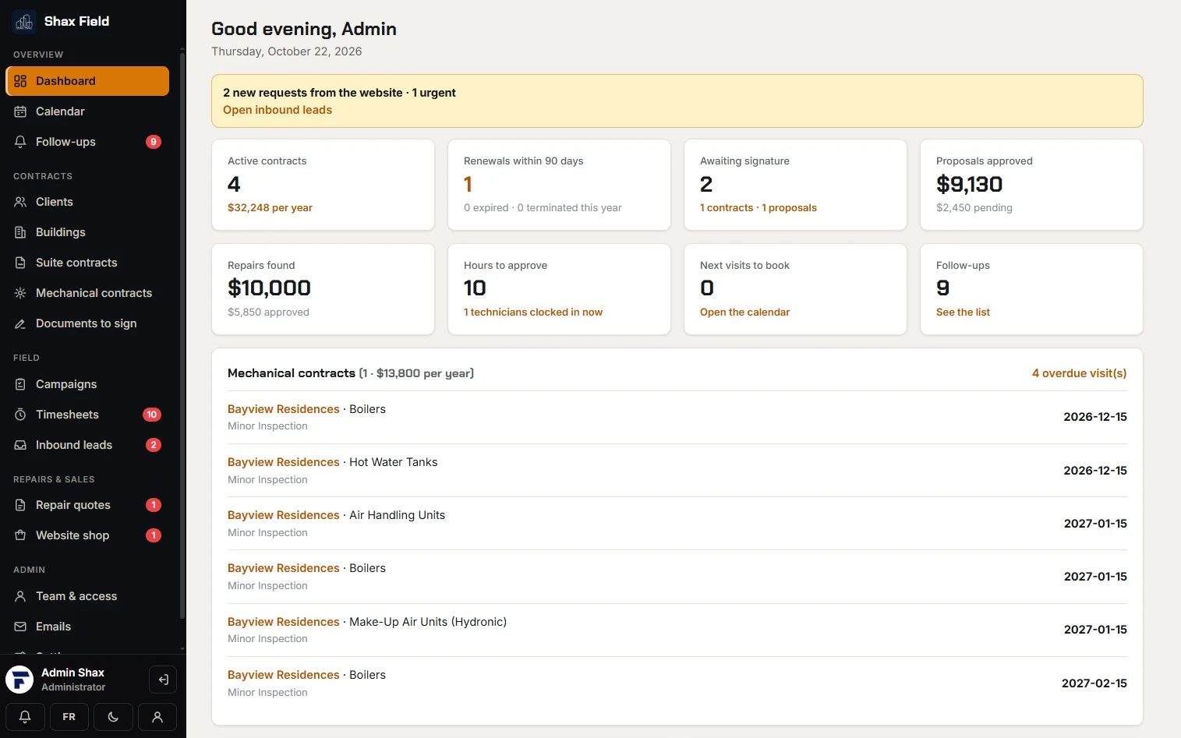Click the Timesheets badge showing 10
The image size is (1181, 738).
(x=152, y=415)
